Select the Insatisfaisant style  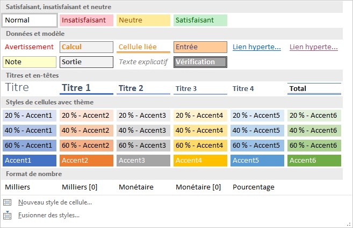pos(87,20)
